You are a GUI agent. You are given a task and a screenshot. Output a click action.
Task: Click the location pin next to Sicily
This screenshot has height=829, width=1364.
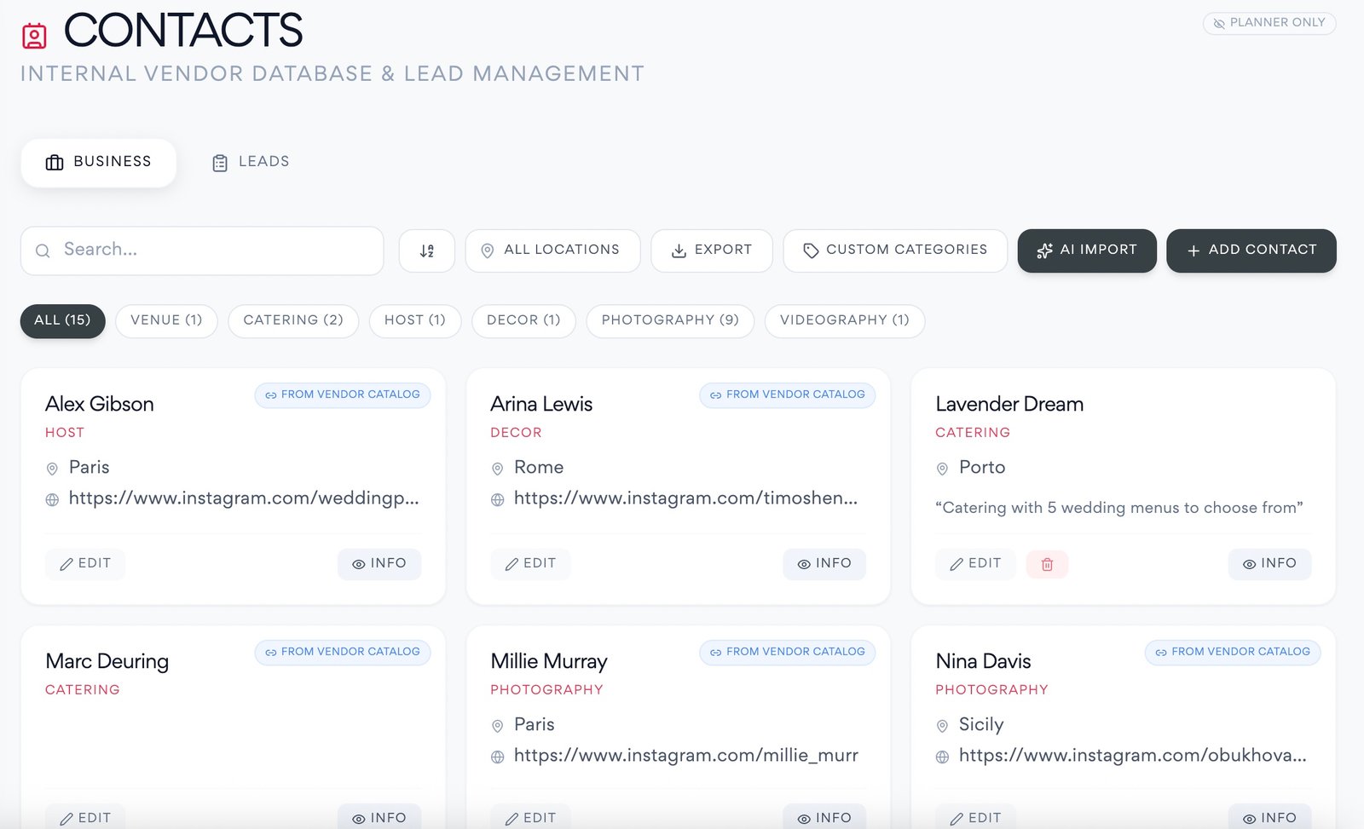click(x=942, y=726)
